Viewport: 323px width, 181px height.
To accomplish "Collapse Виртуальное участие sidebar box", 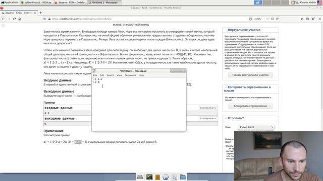I will pos(226,30).
